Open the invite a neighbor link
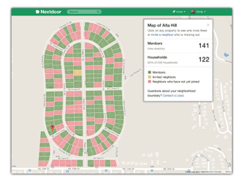This screenshot has width=242, height=181. tap(162, 35)
